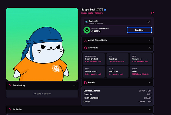Click the Powered by Crossmint caption
This screenshot has width=171, height=115.
96,23
